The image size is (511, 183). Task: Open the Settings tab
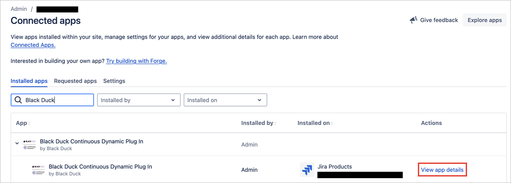coord(114,81)
